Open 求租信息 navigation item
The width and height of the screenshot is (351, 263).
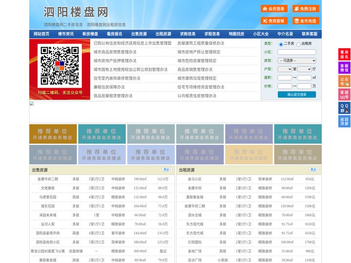212,34
